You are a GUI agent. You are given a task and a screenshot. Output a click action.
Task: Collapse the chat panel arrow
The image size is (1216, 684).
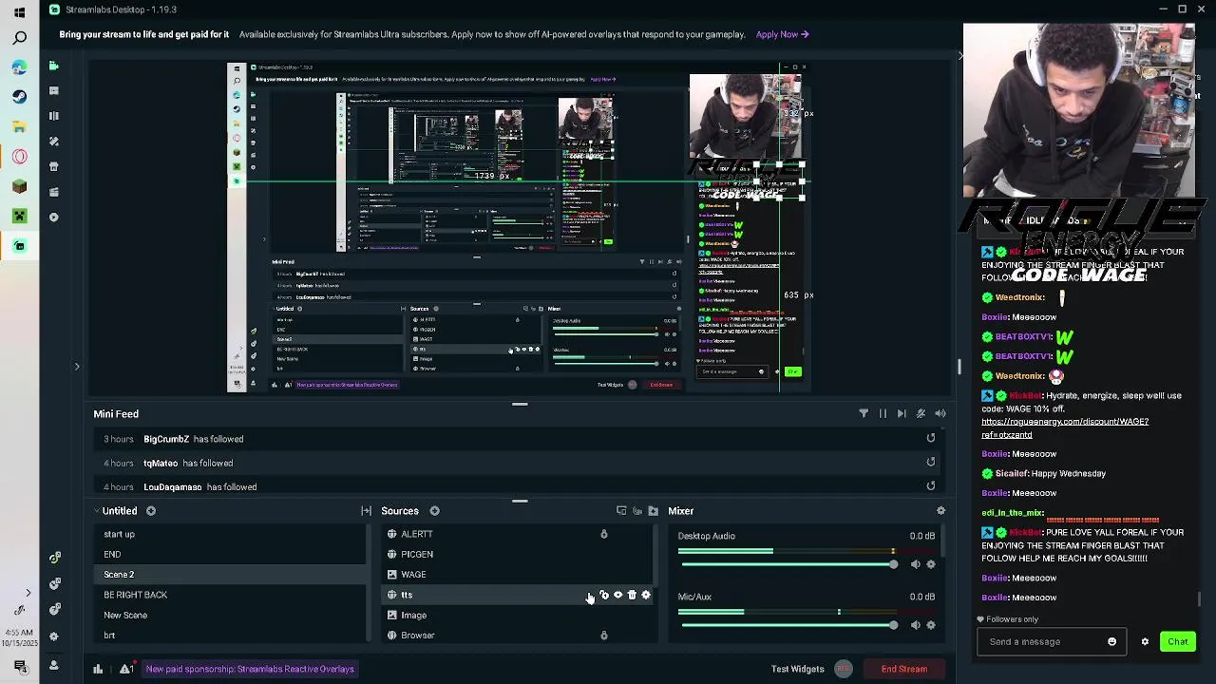click(x=959, y=55)
